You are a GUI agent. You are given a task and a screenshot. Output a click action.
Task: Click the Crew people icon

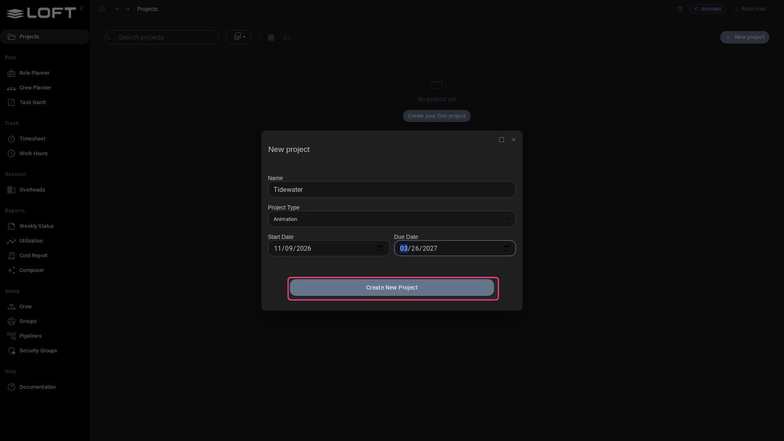pos(11,306)
